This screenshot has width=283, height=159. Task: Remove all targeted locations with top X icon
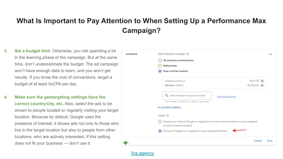[262, 81]
